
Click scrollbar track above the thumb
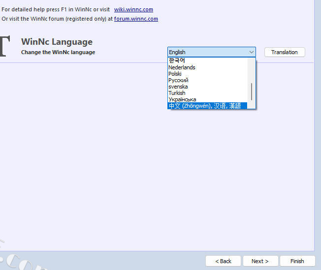(x=252, y=69)
